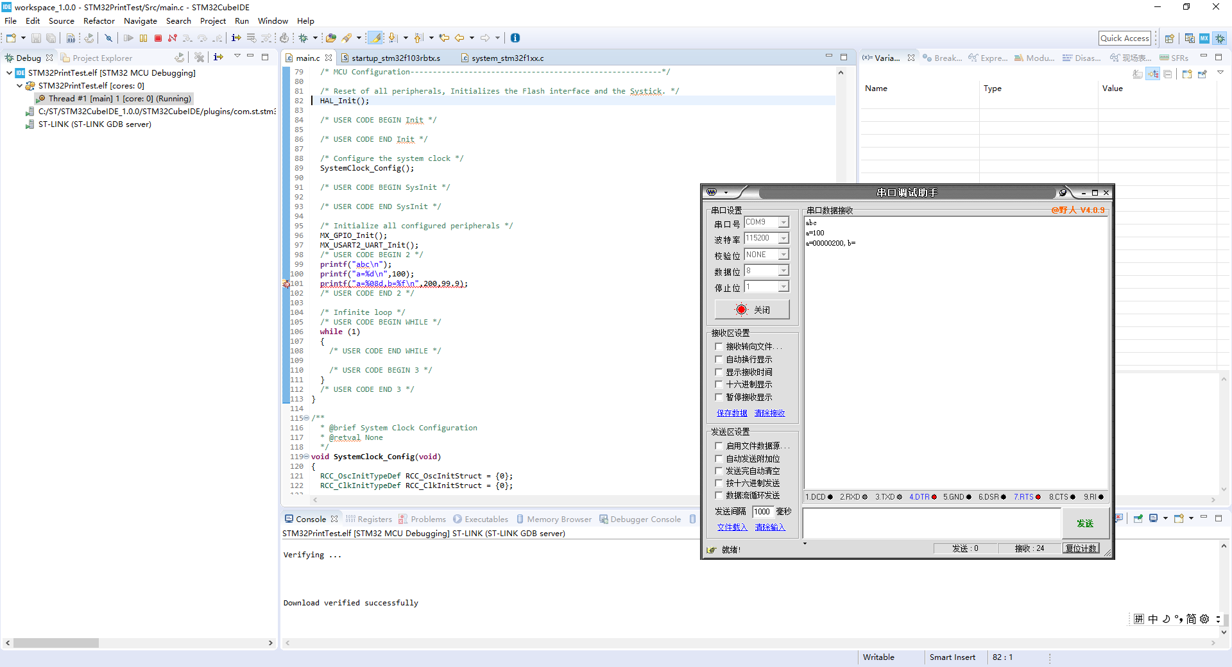Click the 发送 send button

(1084, 523)
